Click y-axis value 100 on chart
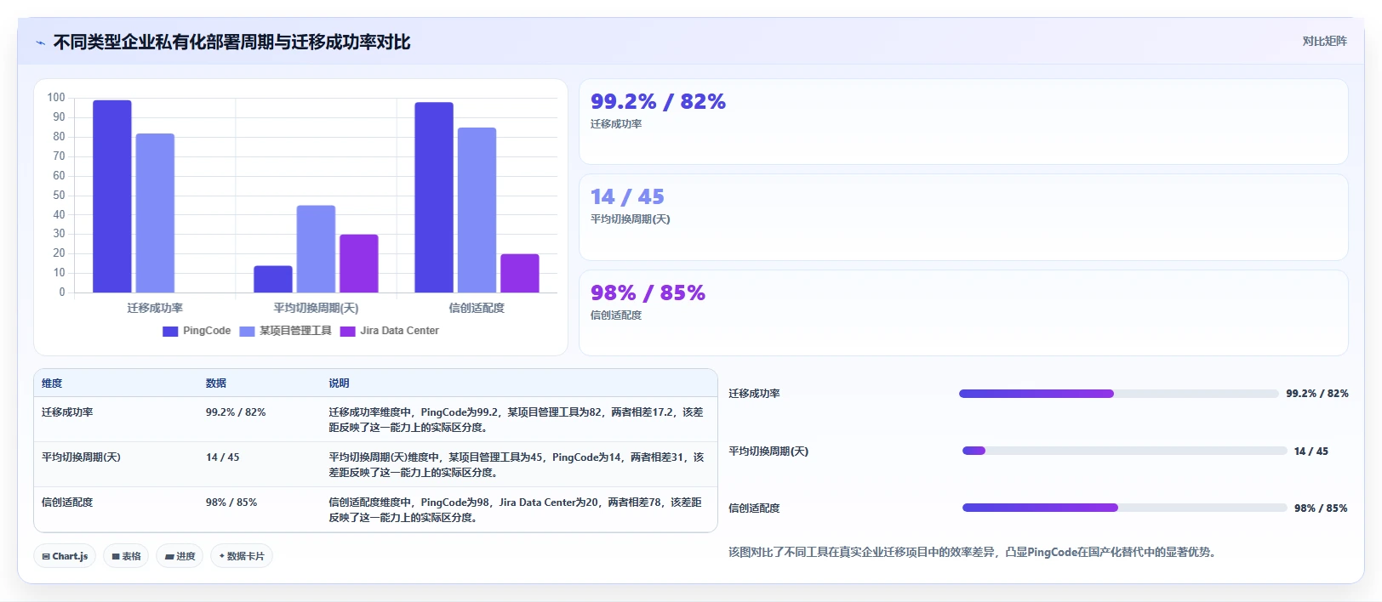Viewport: 1382px width, 602px height. point(56,98)
